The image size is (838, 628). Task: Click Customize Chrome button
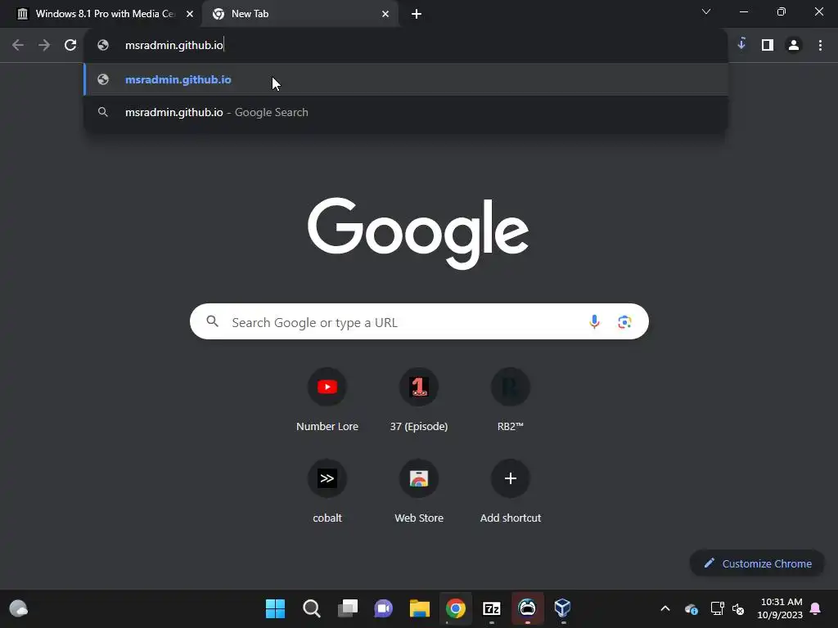(757, 563)
